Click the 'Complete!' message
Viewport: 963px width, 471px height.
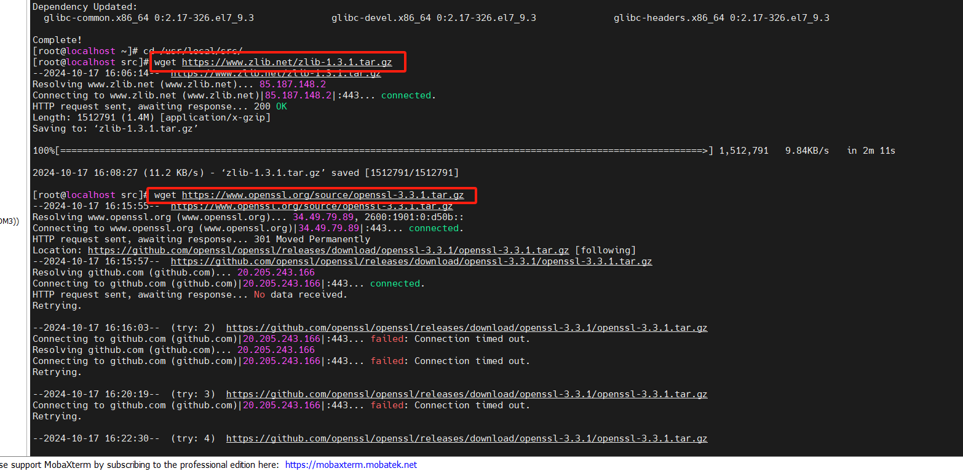57,40
